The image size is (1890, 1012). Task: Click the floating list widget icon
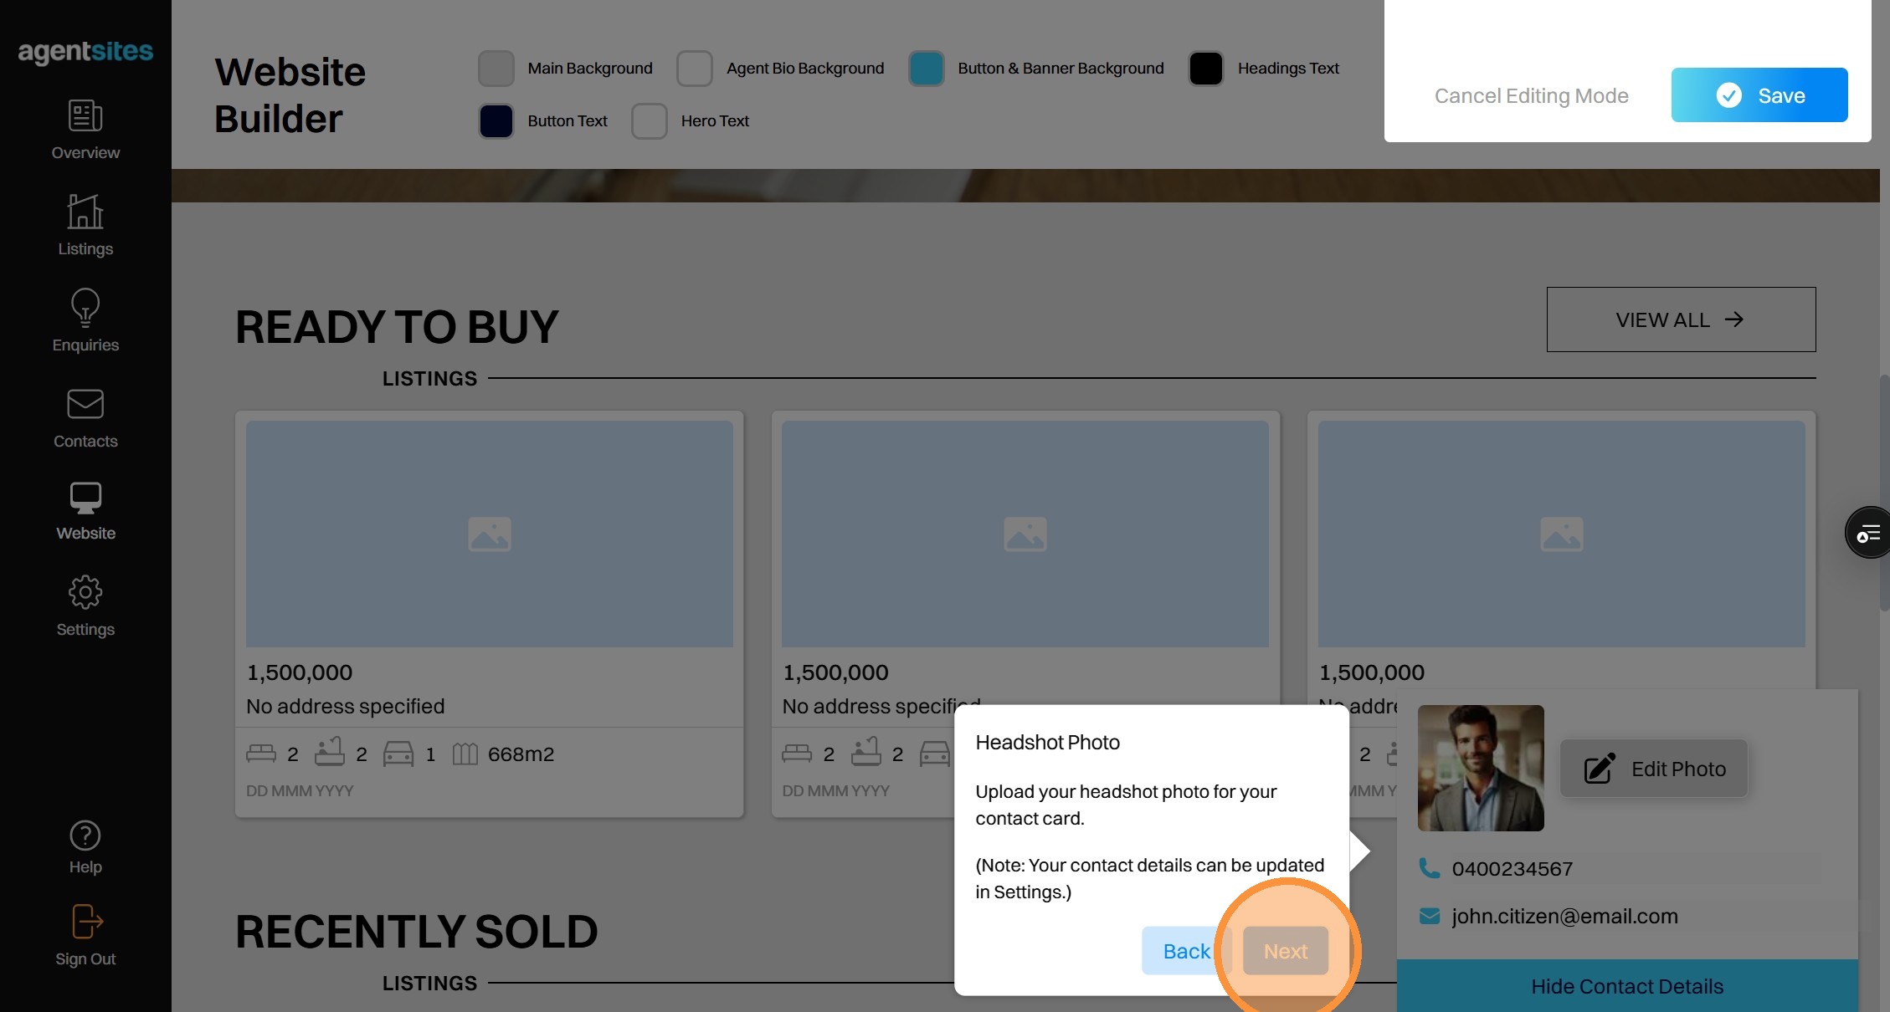point(1868,533)
